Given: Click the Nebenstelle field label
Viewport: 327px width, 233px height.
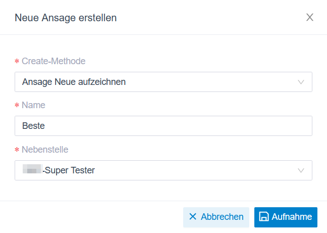Looking at the screenshot, I should pos(45,150).
